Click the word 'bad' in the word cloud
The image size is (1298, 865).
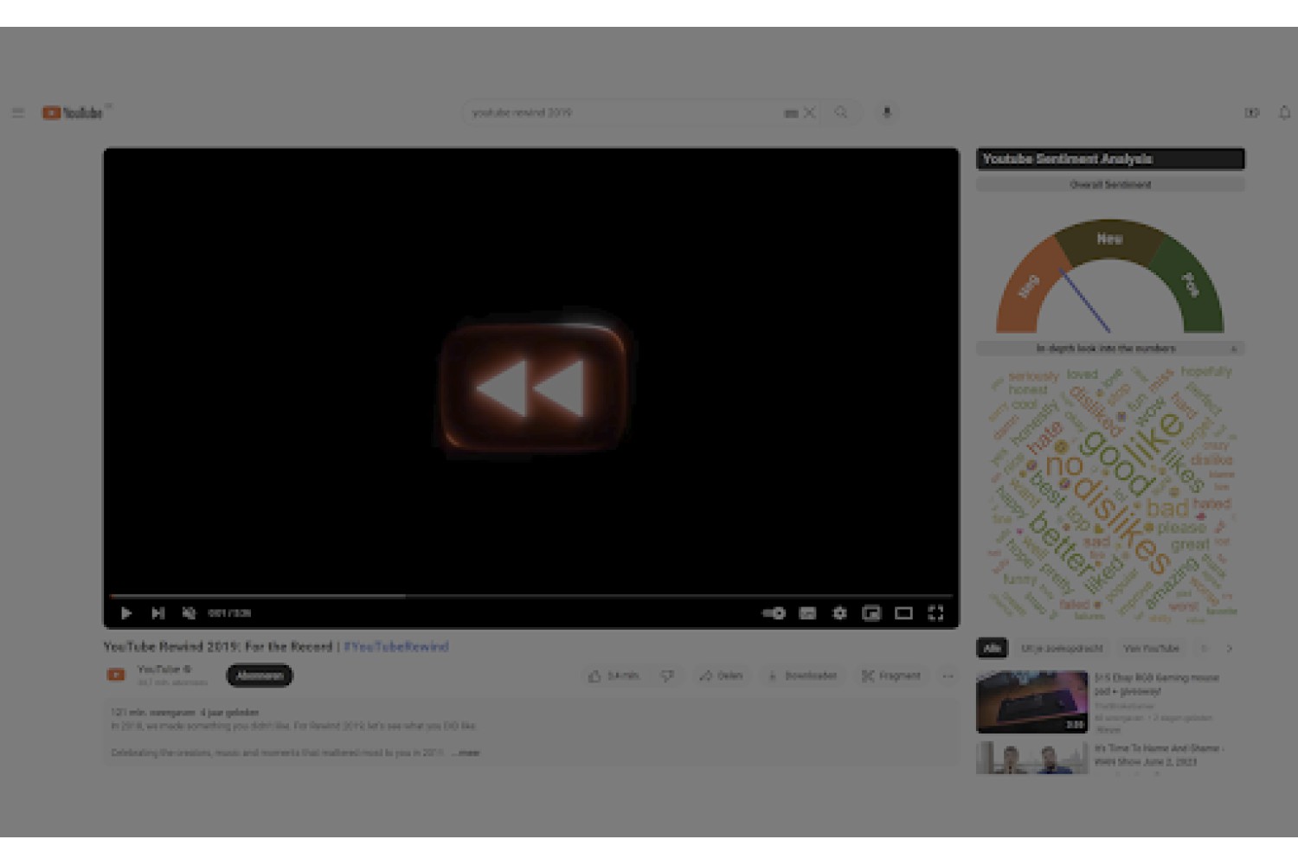coord(1167,507)
